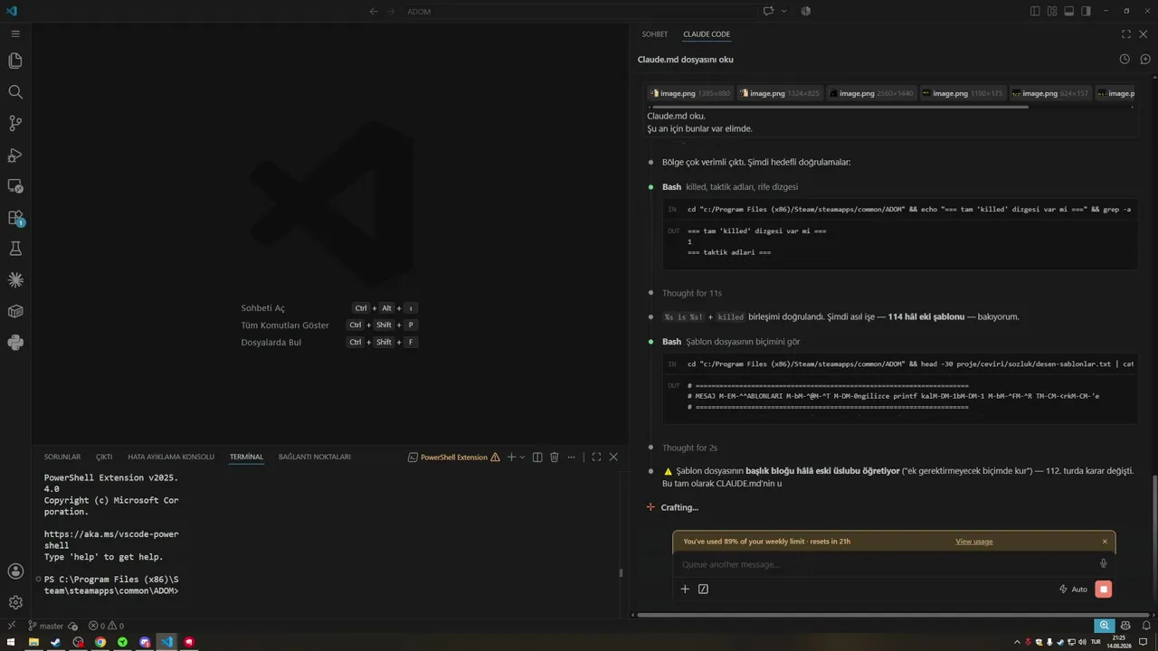The height and width of the screenshot is (651, 1158).
Task: Click zoom magnifier in status bar
Action: tap(1104, 625)
